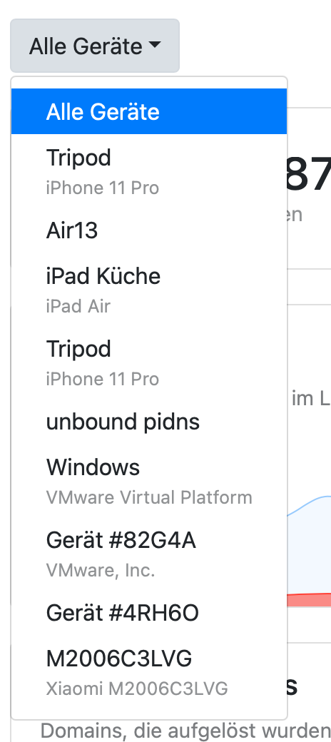Click the VMware, Inc. subtitle text

[101, 570]
